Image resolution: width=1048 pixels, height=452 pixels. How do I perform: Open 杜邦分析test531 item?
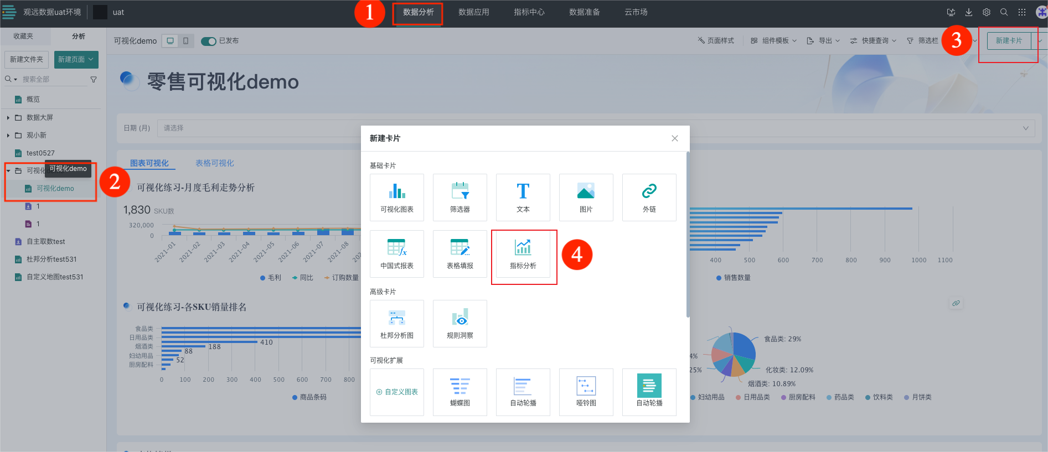(51, 259)
